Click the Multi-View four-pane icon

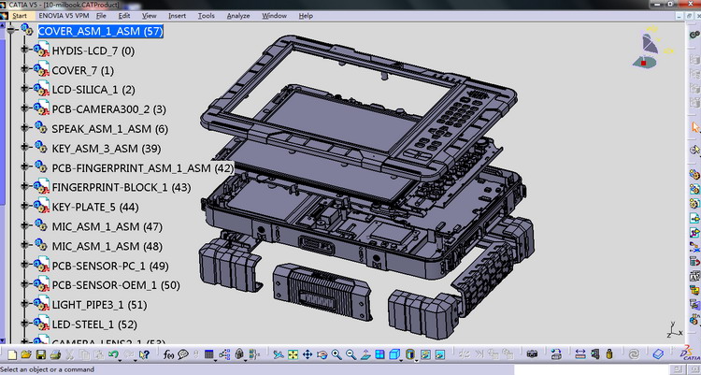380,354
